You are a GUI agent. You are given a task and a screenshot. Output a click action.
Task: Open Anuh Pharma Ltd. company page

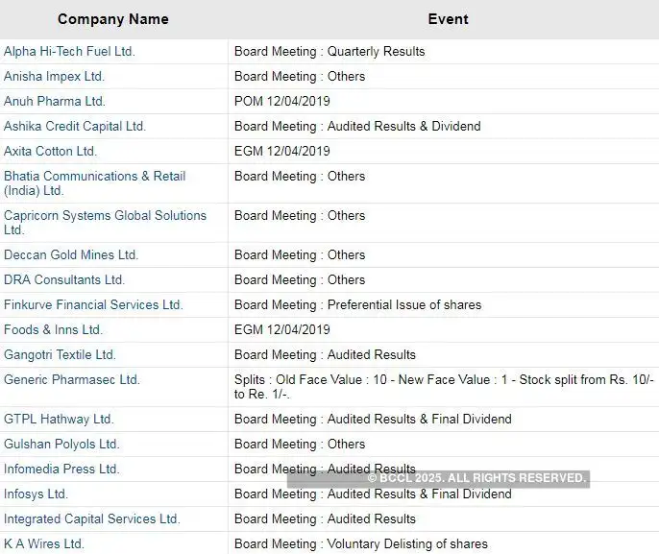click(x=55, y=101)
